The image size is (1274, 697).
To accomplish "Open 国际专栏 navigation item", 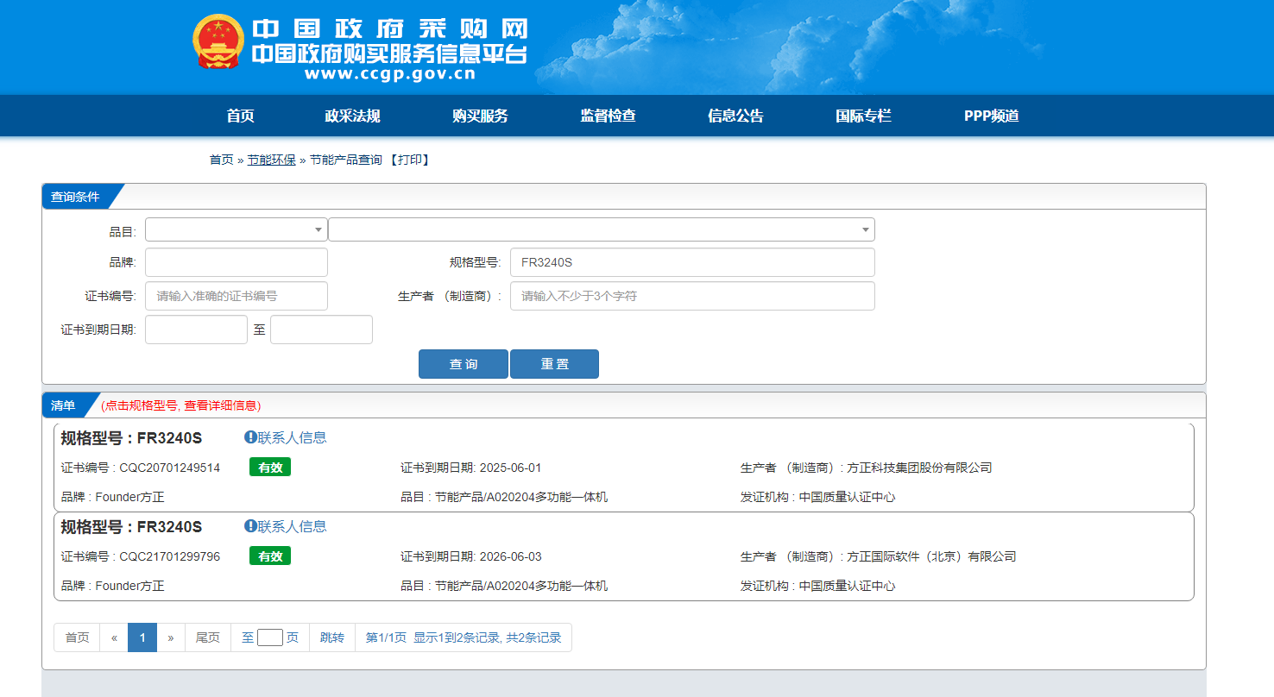I will 863,116.
